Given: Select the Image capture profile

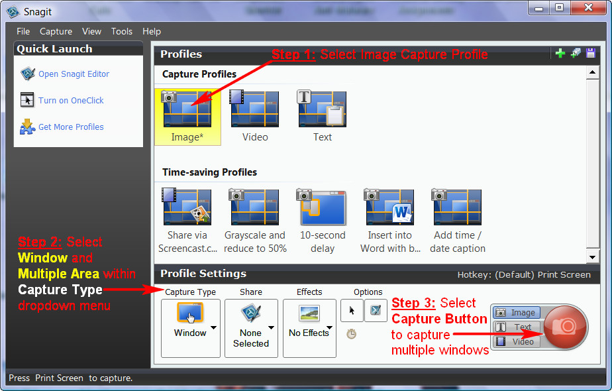Looking at the screenshot, I should [187, 109].
